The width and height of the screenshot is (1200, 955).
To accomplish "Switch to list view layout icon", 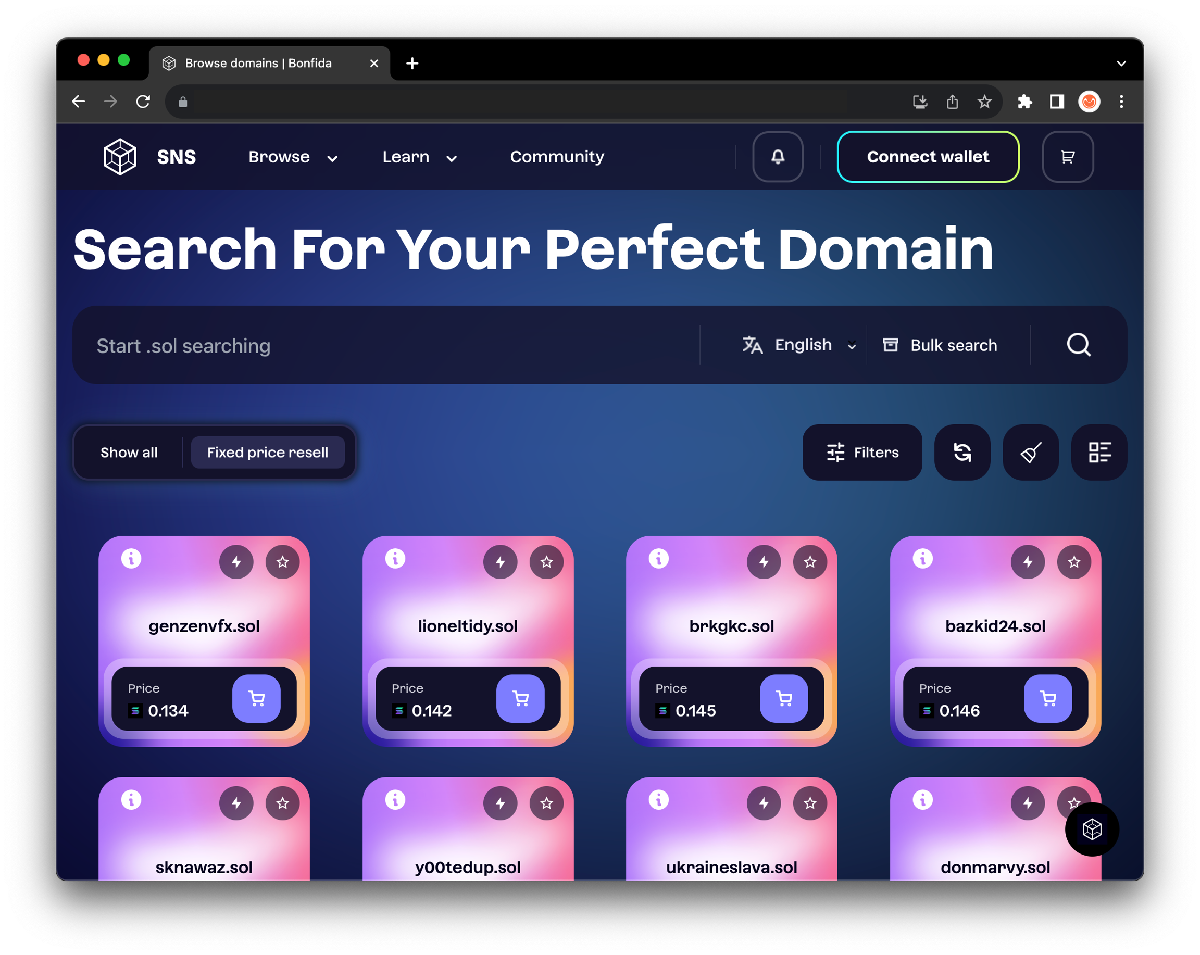I will (x=1099, y=453).
